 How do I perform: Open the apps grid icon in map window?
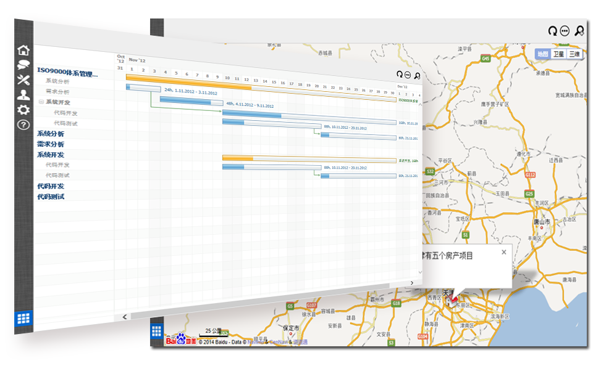point(157,331)
